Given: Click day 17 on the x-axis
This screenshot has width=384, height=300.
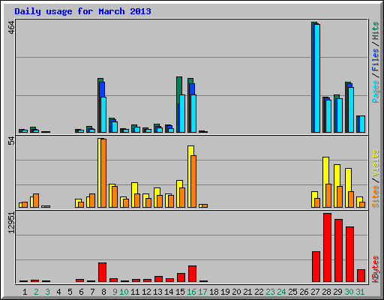Looking at the screenshot, I should (202, 292).
